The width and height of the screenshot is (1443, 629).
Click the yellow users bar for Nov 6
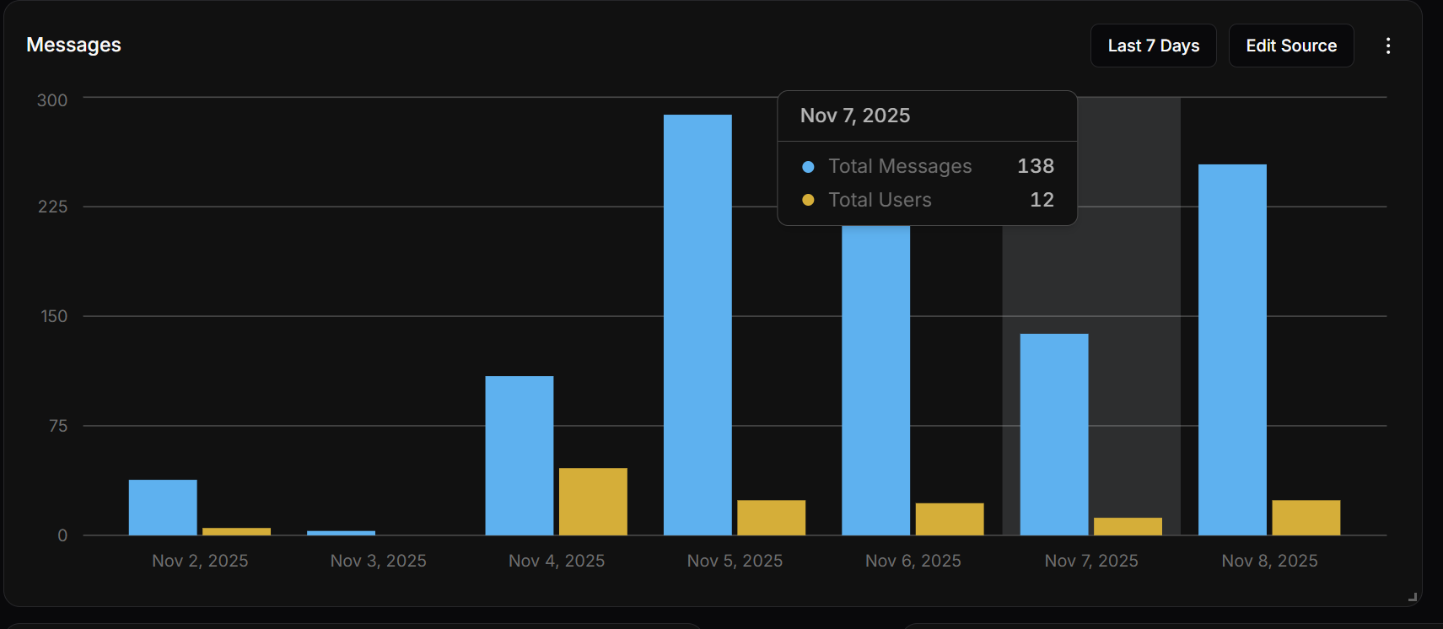(950, 519)
